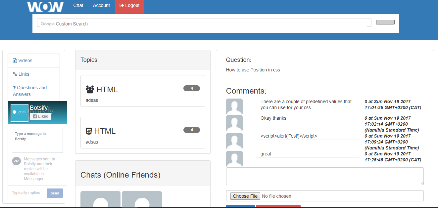
Task: Click the first online friend avatar
Action: (101, 199)
